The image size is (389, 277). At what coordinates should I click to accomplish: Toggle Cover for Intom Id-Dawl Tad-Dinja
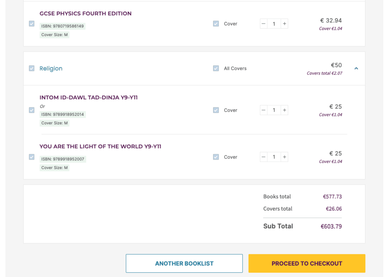click(x=216, y=110)
